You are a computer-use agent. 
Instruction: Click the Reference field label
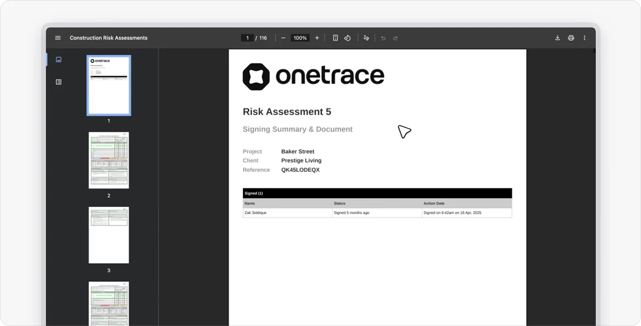[256, 170]
